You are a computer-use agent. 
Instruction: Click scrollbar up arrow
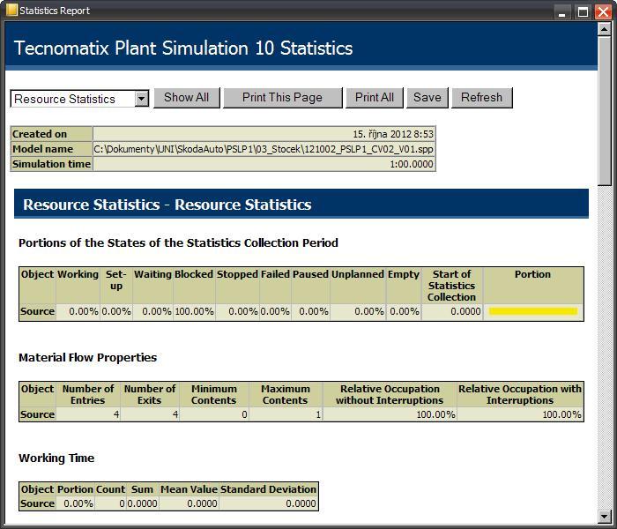click(604, 29)
